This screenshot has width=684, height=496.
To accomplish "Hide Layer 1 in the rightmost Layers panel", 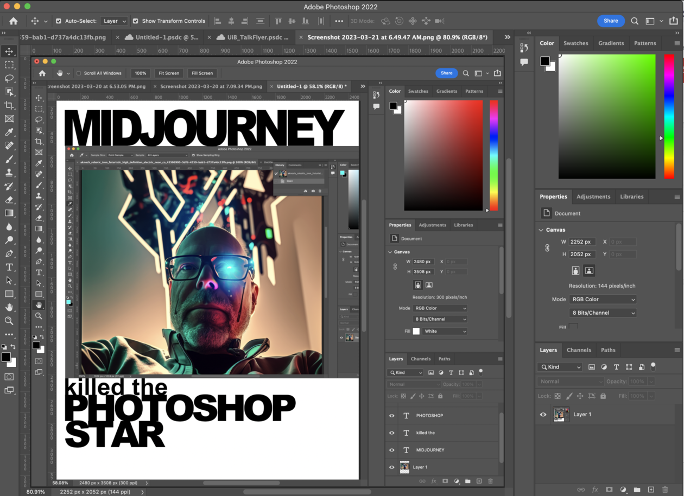I will pos(543,415).
